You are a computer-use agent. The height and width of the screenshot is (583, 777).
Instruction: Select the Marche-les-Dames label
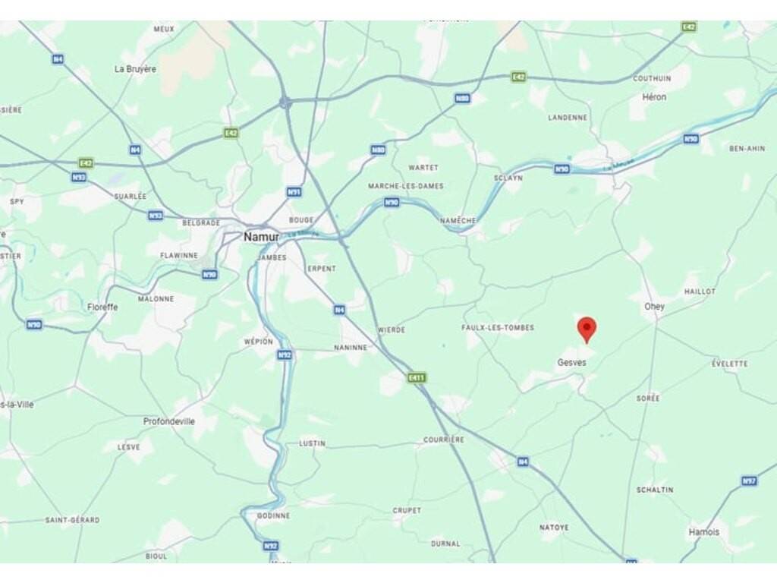click(406, 186)
